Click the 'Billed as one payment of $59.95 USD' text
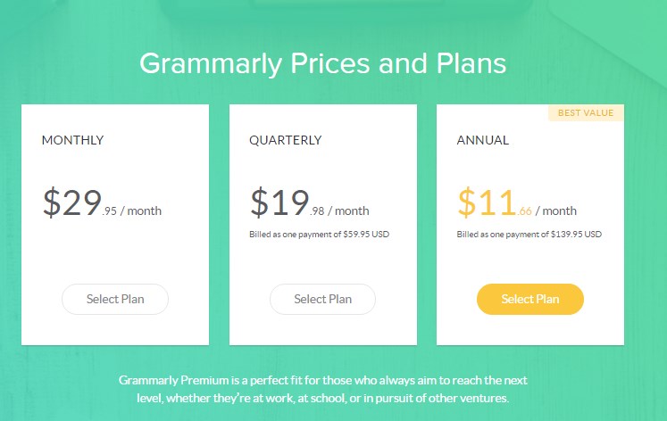667x421 pixels. (319, 234)
